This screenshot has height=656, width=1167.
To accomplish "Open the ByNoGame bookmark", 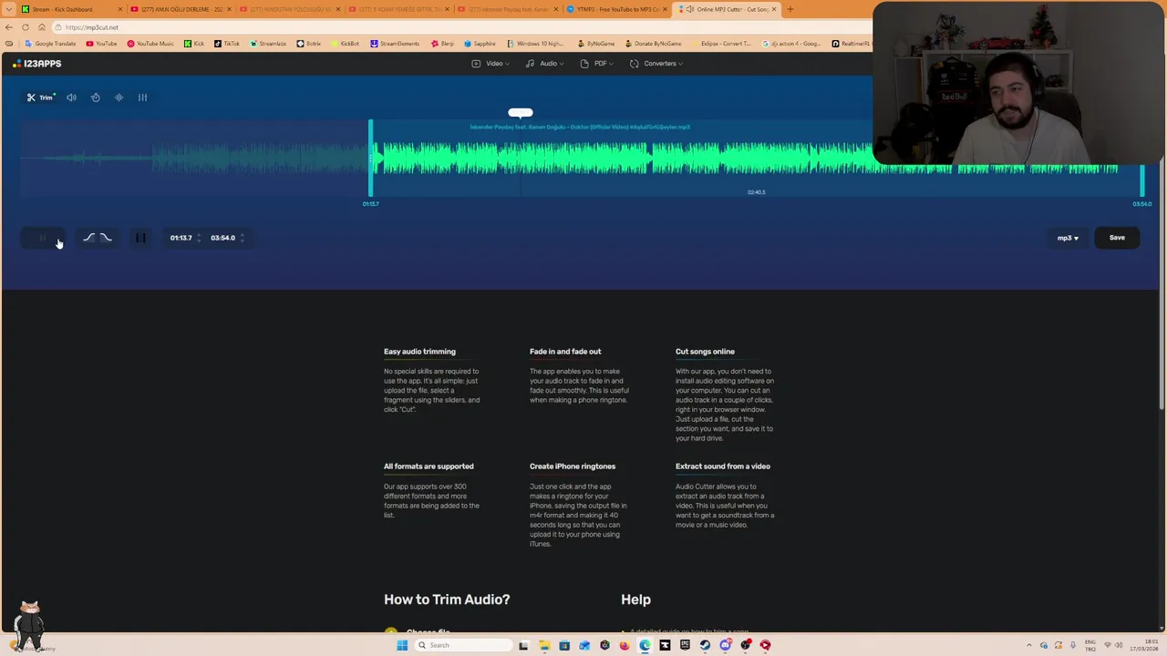I will [x=596, y=44].
